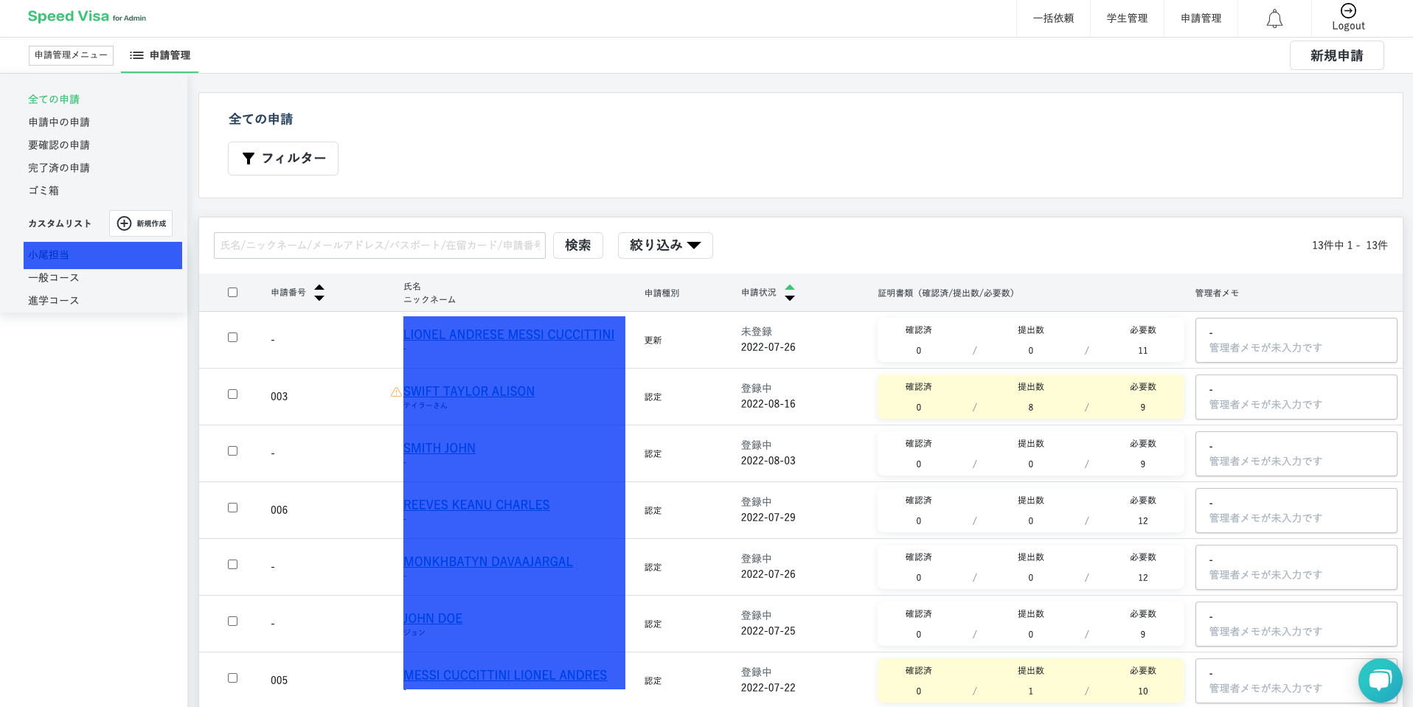Show 完了済の申請 list
This screenshot has width=1413, height=707.
tap(59, 168)
